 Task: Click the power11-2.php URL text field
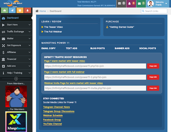95,77
